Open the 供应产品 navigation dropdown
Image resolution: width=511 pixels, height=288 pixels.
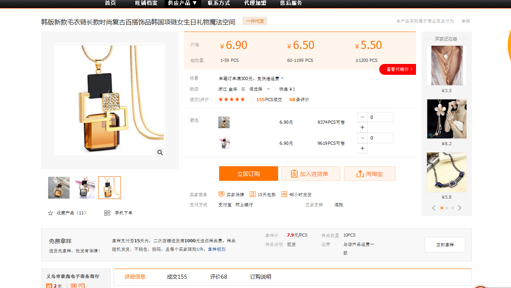(182, 3)
